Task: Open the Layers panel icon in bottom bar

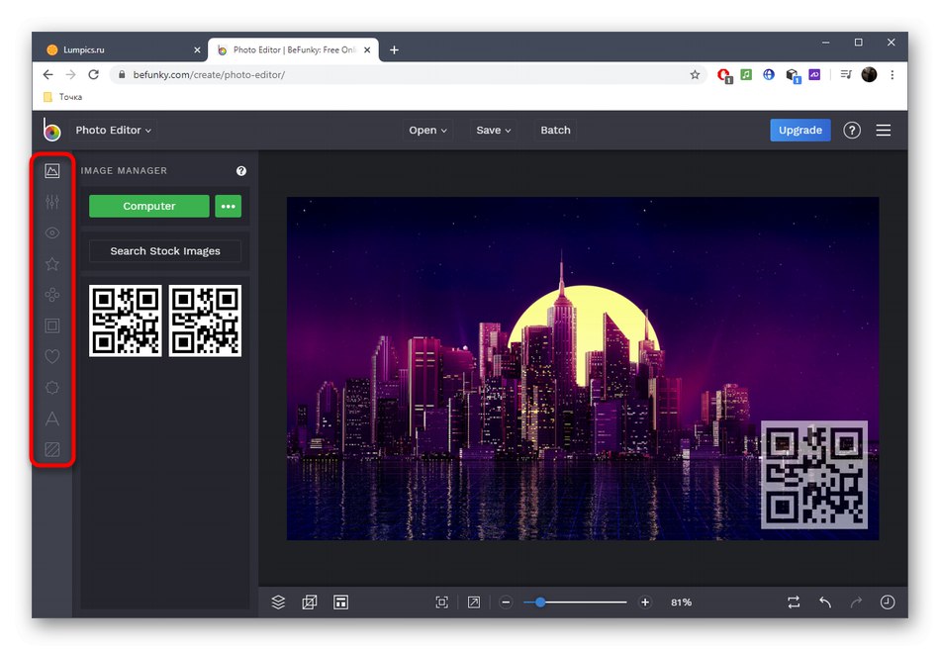Action: pos(278,603)
